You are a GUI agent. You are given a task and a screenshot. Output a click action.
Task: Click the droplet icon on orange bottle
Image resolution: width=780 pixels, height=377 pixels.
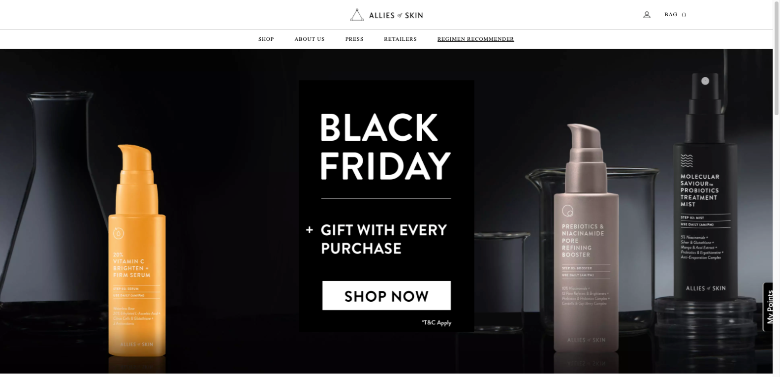pos(119,233)
